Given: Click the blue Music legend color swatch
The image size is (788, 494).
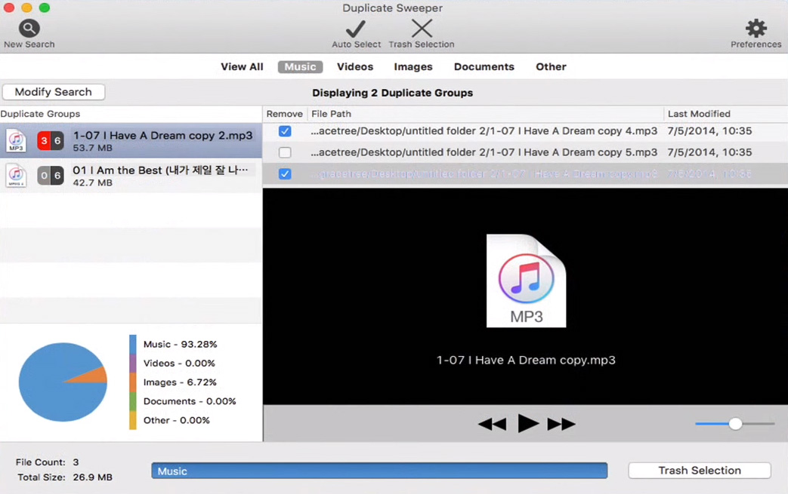Looking at the screenshot, I should [133, 345].
